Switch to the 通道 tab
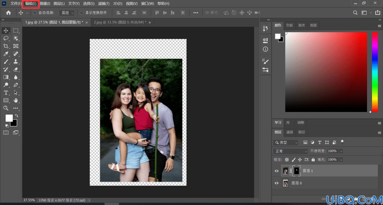This screenshot has width=383, height=205. (290, 132)
